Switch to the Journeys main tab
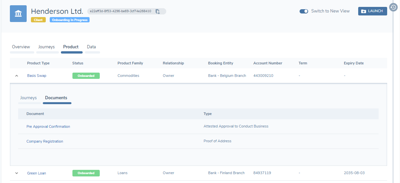Image resolution: width=400 pixels, height=183 pixels. (46, 47)
